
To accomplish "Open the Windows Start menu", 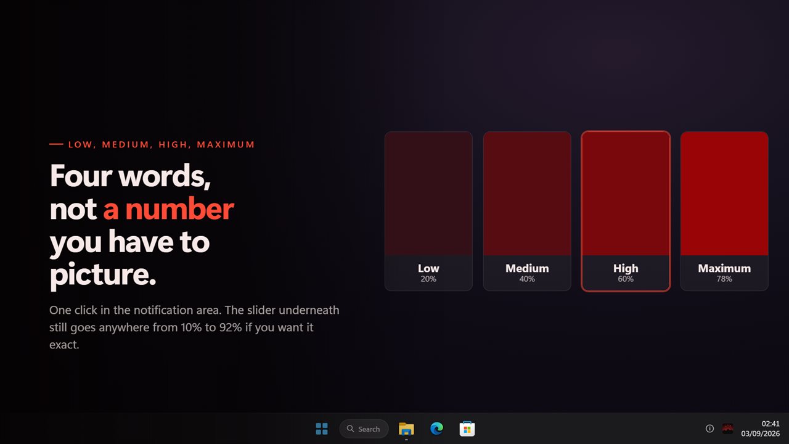I will click(322, 429).
